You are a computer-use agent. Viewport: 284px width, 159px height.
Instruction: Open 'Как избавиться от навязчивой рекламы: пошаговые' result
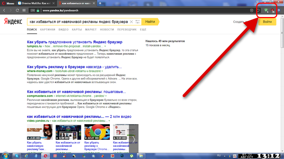[76, 92]
